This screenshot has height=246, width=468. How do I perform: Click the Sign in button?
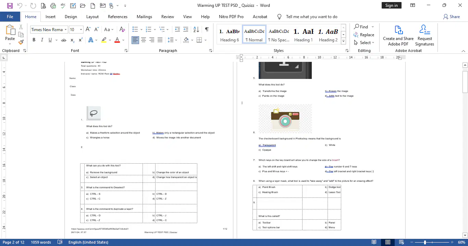click(391, 5)
